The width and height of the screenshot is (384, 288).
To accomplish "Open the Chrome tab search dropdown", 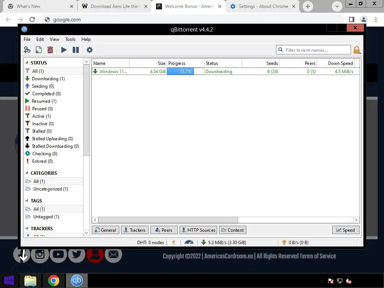I will pyautogui.click(x=337, y=6).
